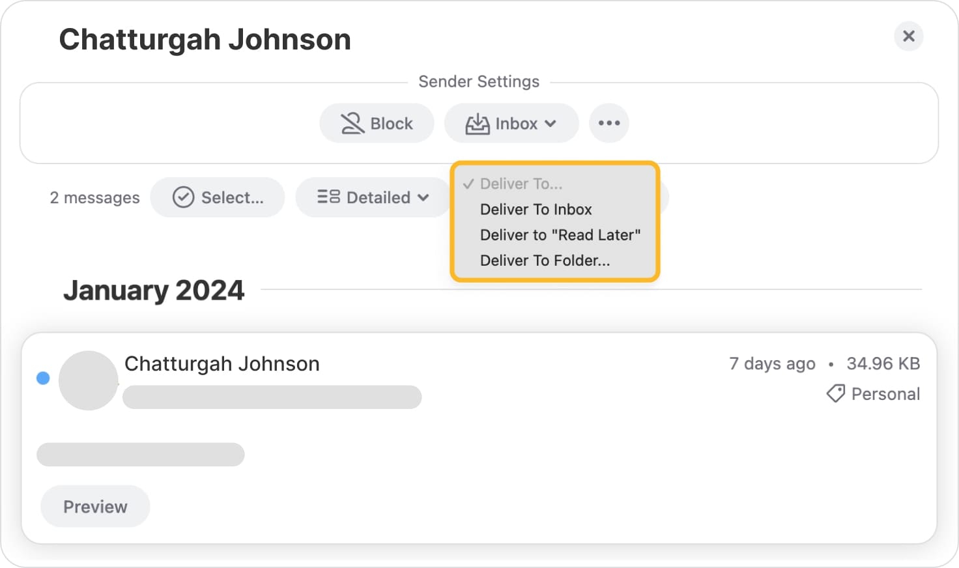
Task: Toggle the blue unread dot indicator
Action: (43, 378)
